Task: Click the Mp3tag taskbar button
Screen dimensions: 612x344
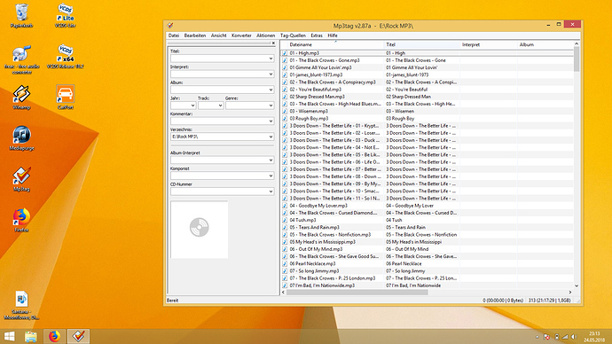Action: [78, 336]
